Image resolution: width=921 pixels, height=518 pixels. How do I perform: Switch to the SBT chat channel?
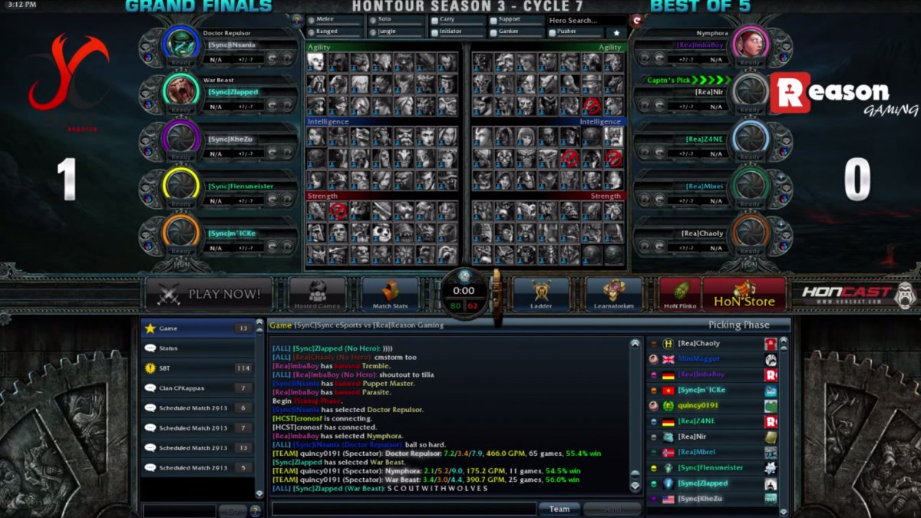pos(196,368)
